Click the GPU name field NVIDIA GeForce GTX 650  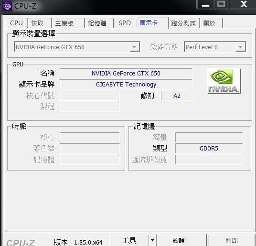[x=126, y=73]
